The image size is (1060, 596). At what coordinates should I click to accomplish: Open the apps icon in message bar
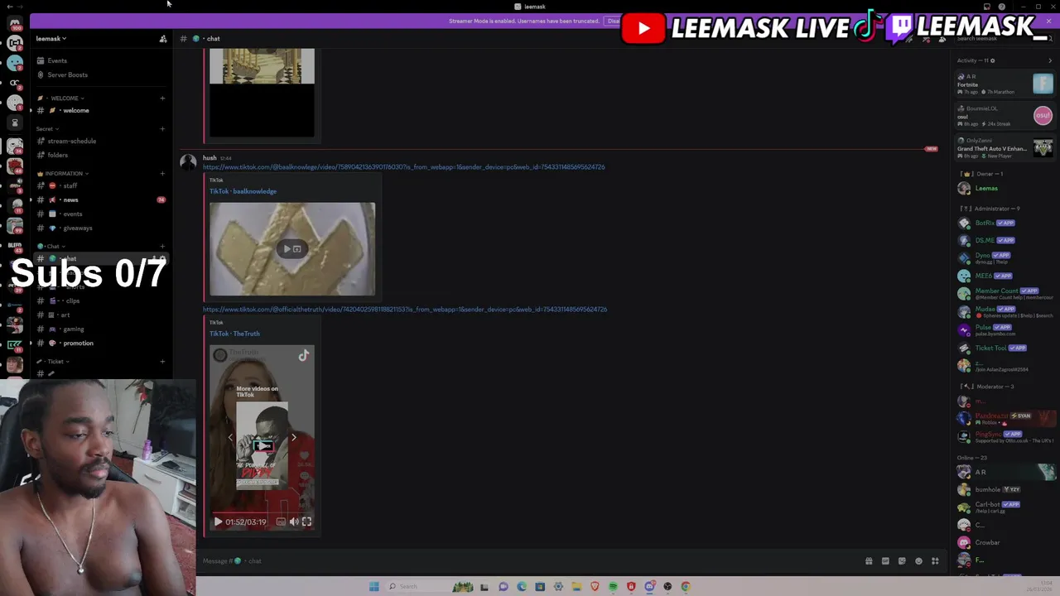(935, 561)
